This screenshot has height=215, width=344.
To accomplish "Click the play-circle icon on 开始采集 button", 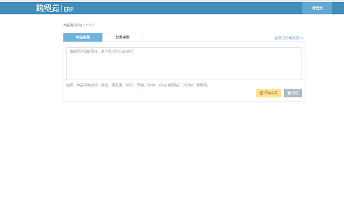I will click(261, 93).
